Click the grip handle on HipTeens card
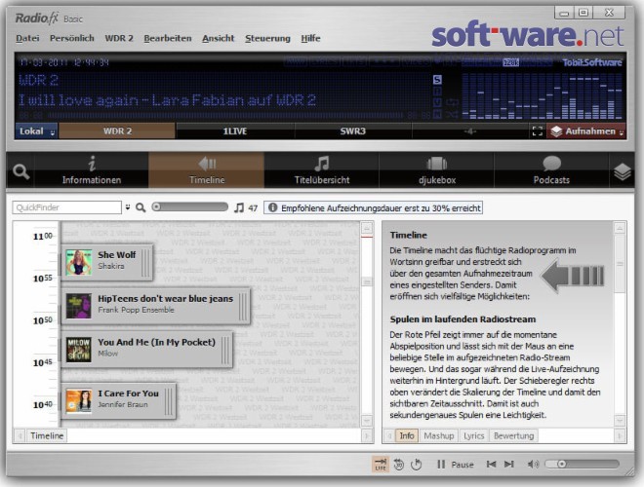 [x=243, y=306]
